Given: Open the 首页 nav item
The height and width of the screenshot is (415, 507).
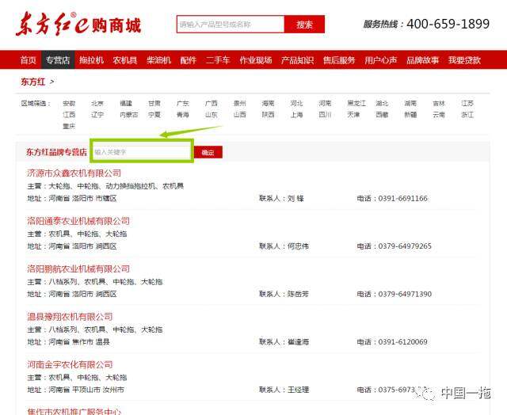Looking at the screenshot, I should pos(29,60).
